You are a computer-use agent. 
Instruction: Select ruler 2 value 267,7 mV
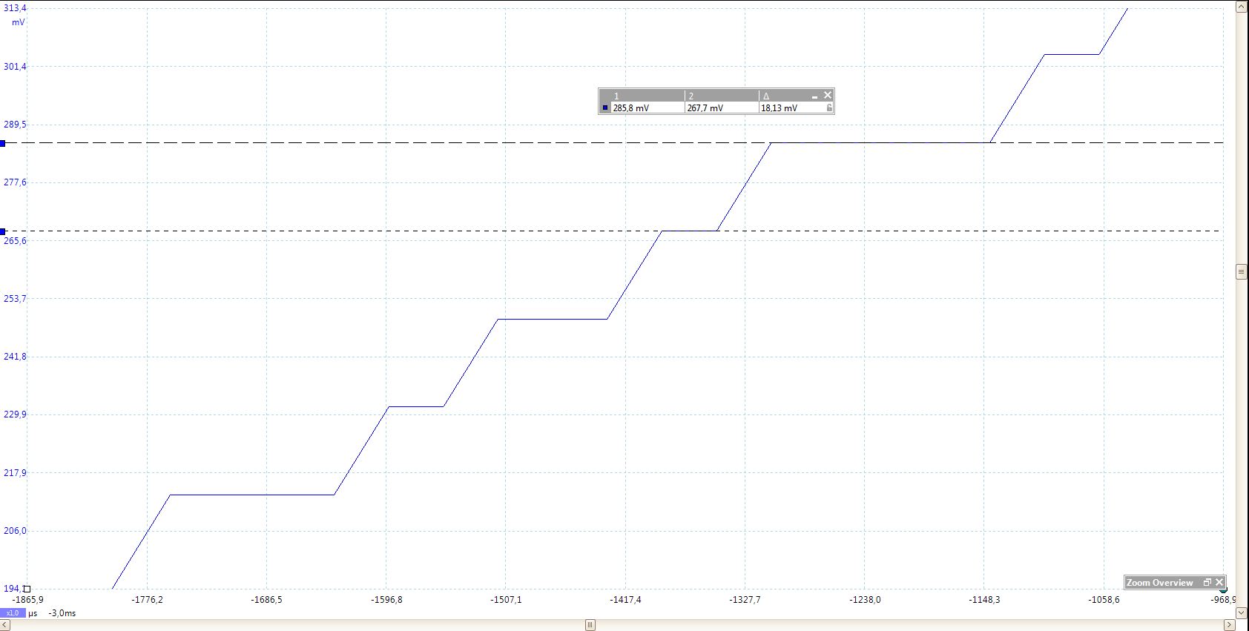(705, 108)
